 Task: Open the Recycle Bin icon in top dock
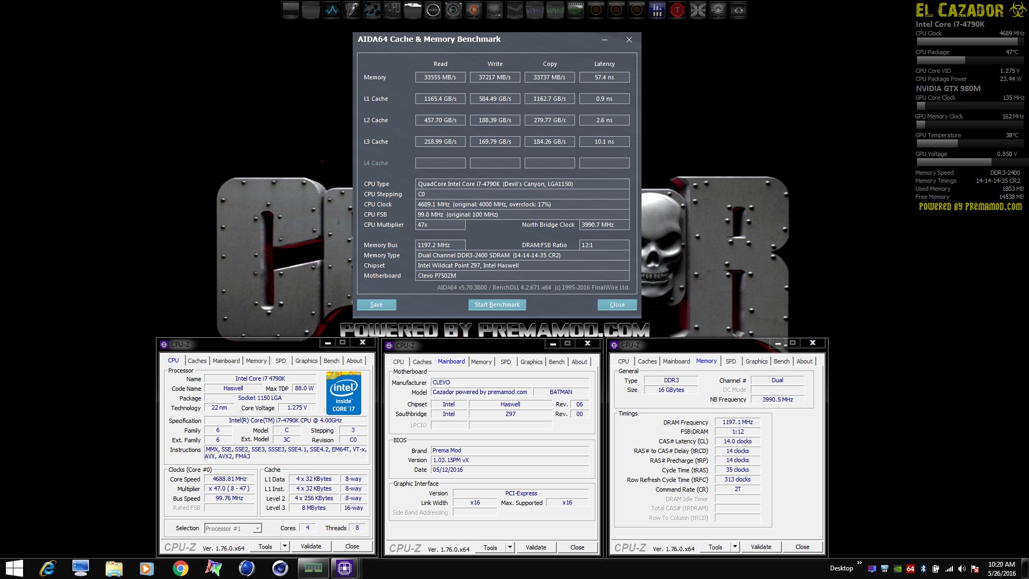(739, 10)
